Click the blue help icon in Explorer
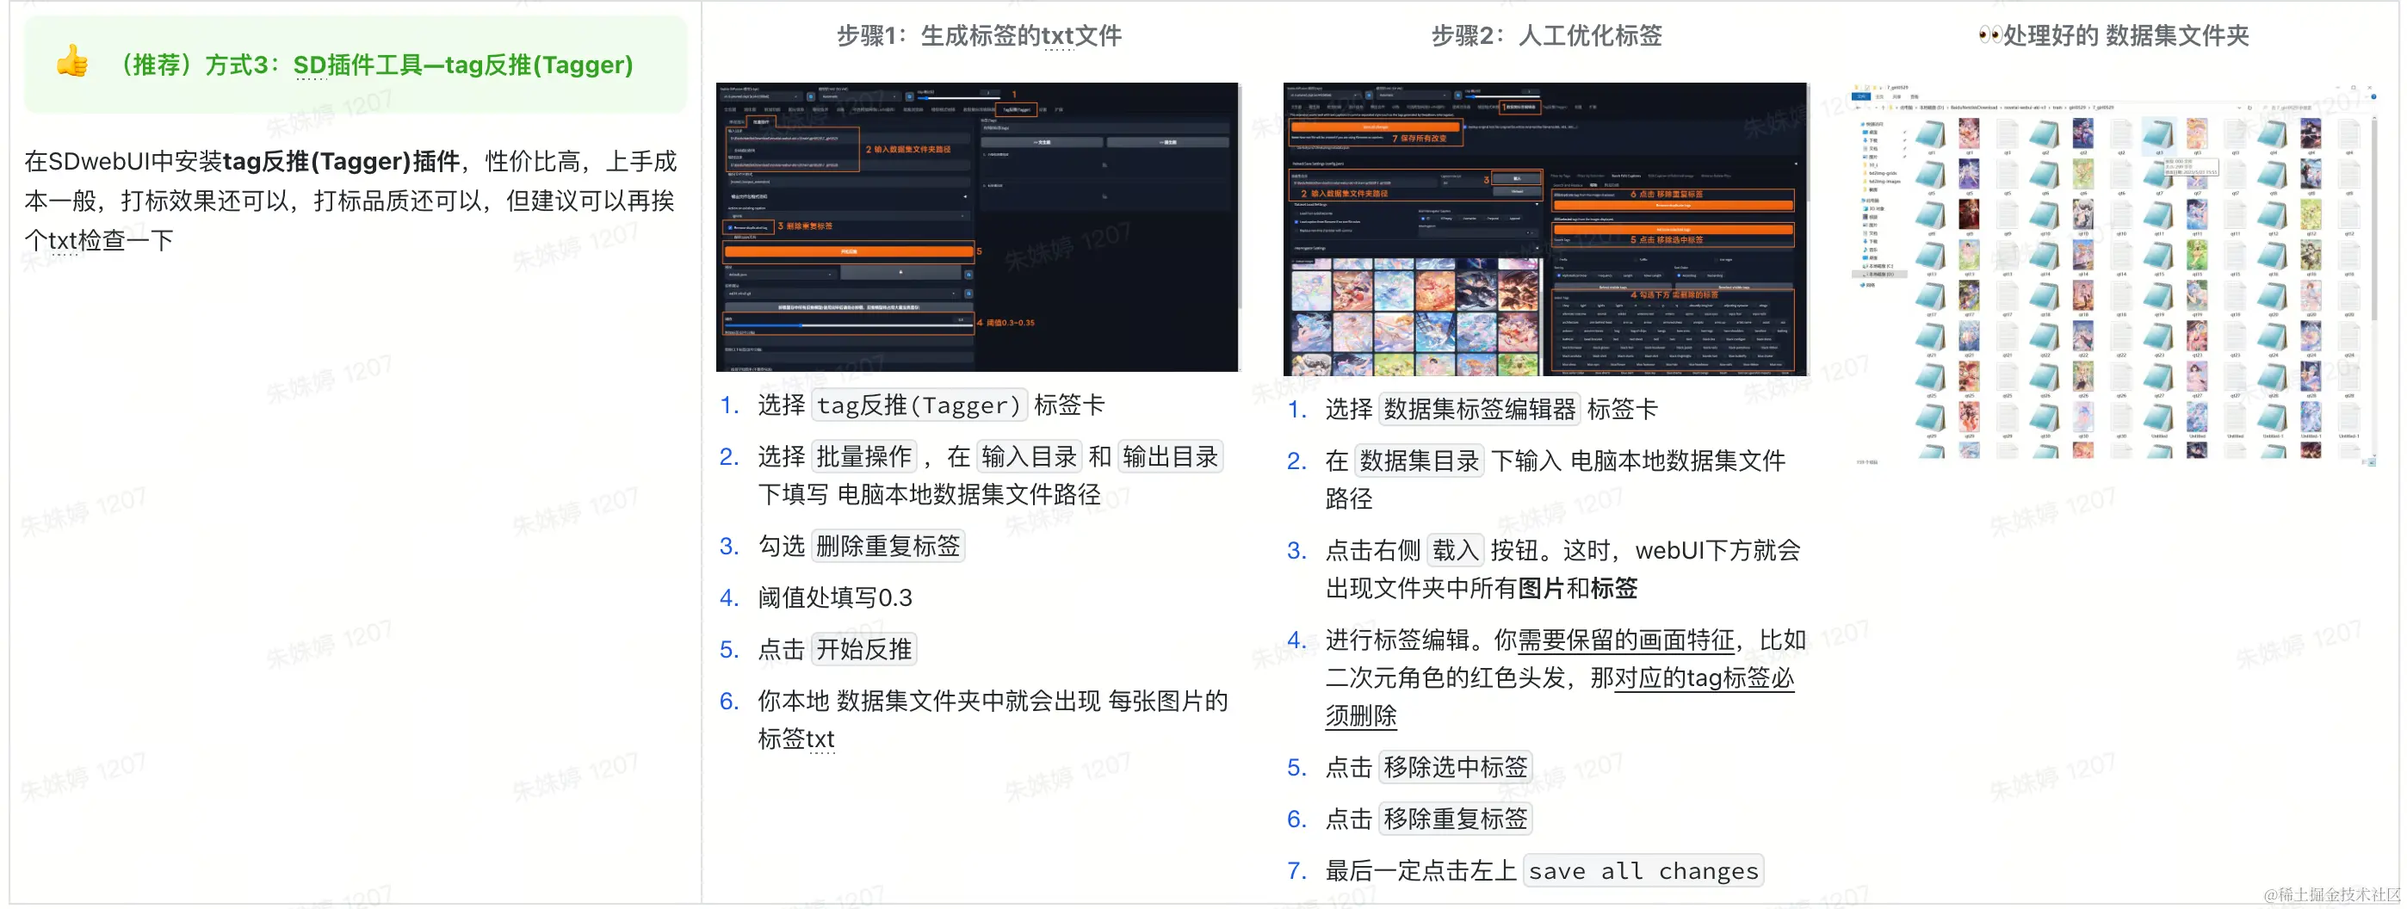 (x=2374, y=97)
